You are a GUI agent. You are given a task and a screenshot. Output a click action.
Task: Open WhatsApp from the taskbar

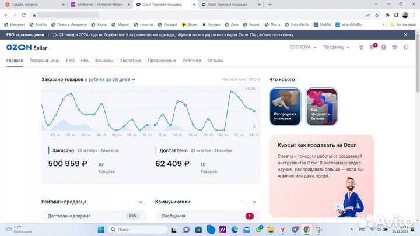(x=259, y=230)
